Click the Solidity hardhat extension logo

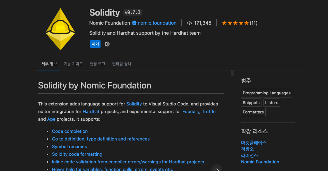click(x=60, y=29)
